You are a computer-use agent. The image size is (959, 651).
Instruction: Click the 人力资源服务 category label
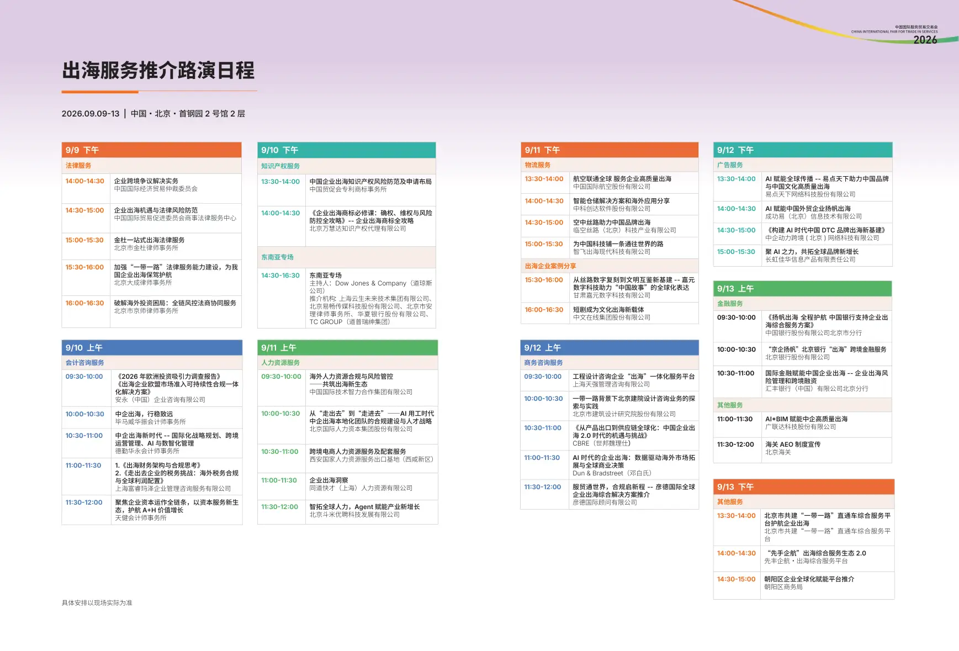point(280,363)
